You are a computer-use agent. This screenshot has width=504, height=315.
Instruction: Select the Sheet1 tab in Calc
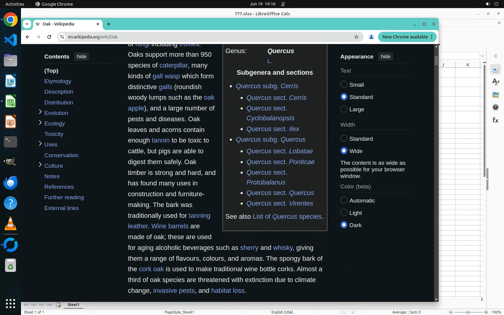pos(73,305)
